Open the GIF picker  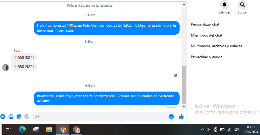(x=27, y=117)
